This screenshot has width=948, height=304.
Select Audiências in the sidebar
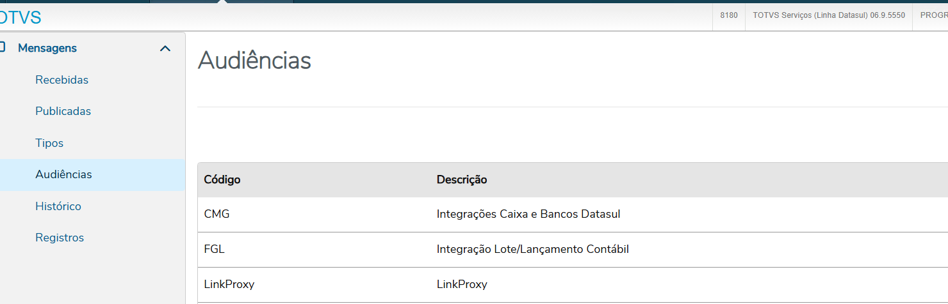tap(63, 174)
